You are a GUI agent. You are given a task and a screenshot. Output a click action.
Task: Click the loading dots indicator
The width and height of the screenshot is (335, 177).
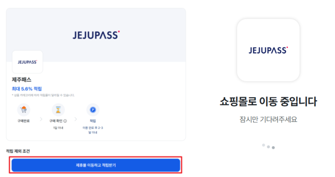pos(268,146)
